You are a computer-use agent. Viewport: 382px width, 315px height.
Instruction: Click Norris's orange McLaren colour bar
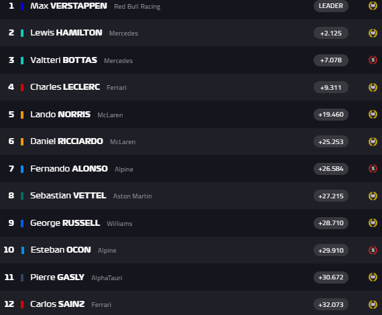pyautogui.click(x=22, y=115)
